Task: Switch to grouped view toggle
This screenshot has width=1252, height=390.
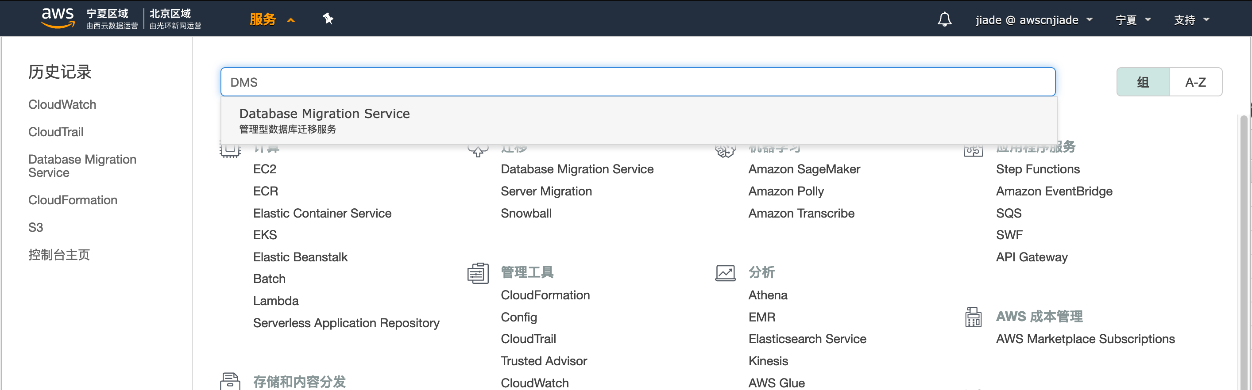Action: click(1143, 82)
